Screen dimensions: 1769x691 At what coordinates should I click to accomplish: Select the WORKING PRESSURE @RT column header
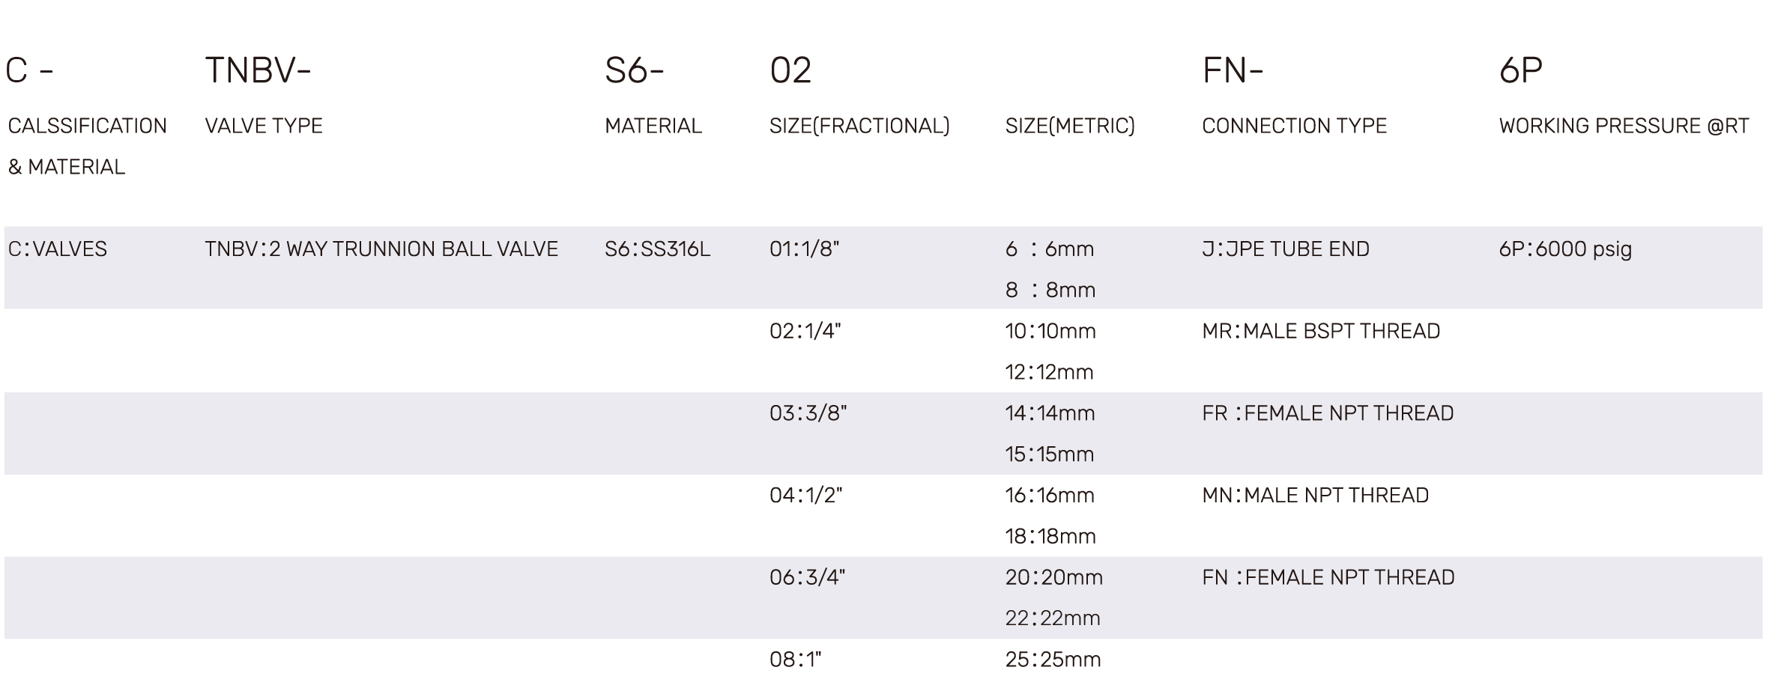[x=1624, y=126]
